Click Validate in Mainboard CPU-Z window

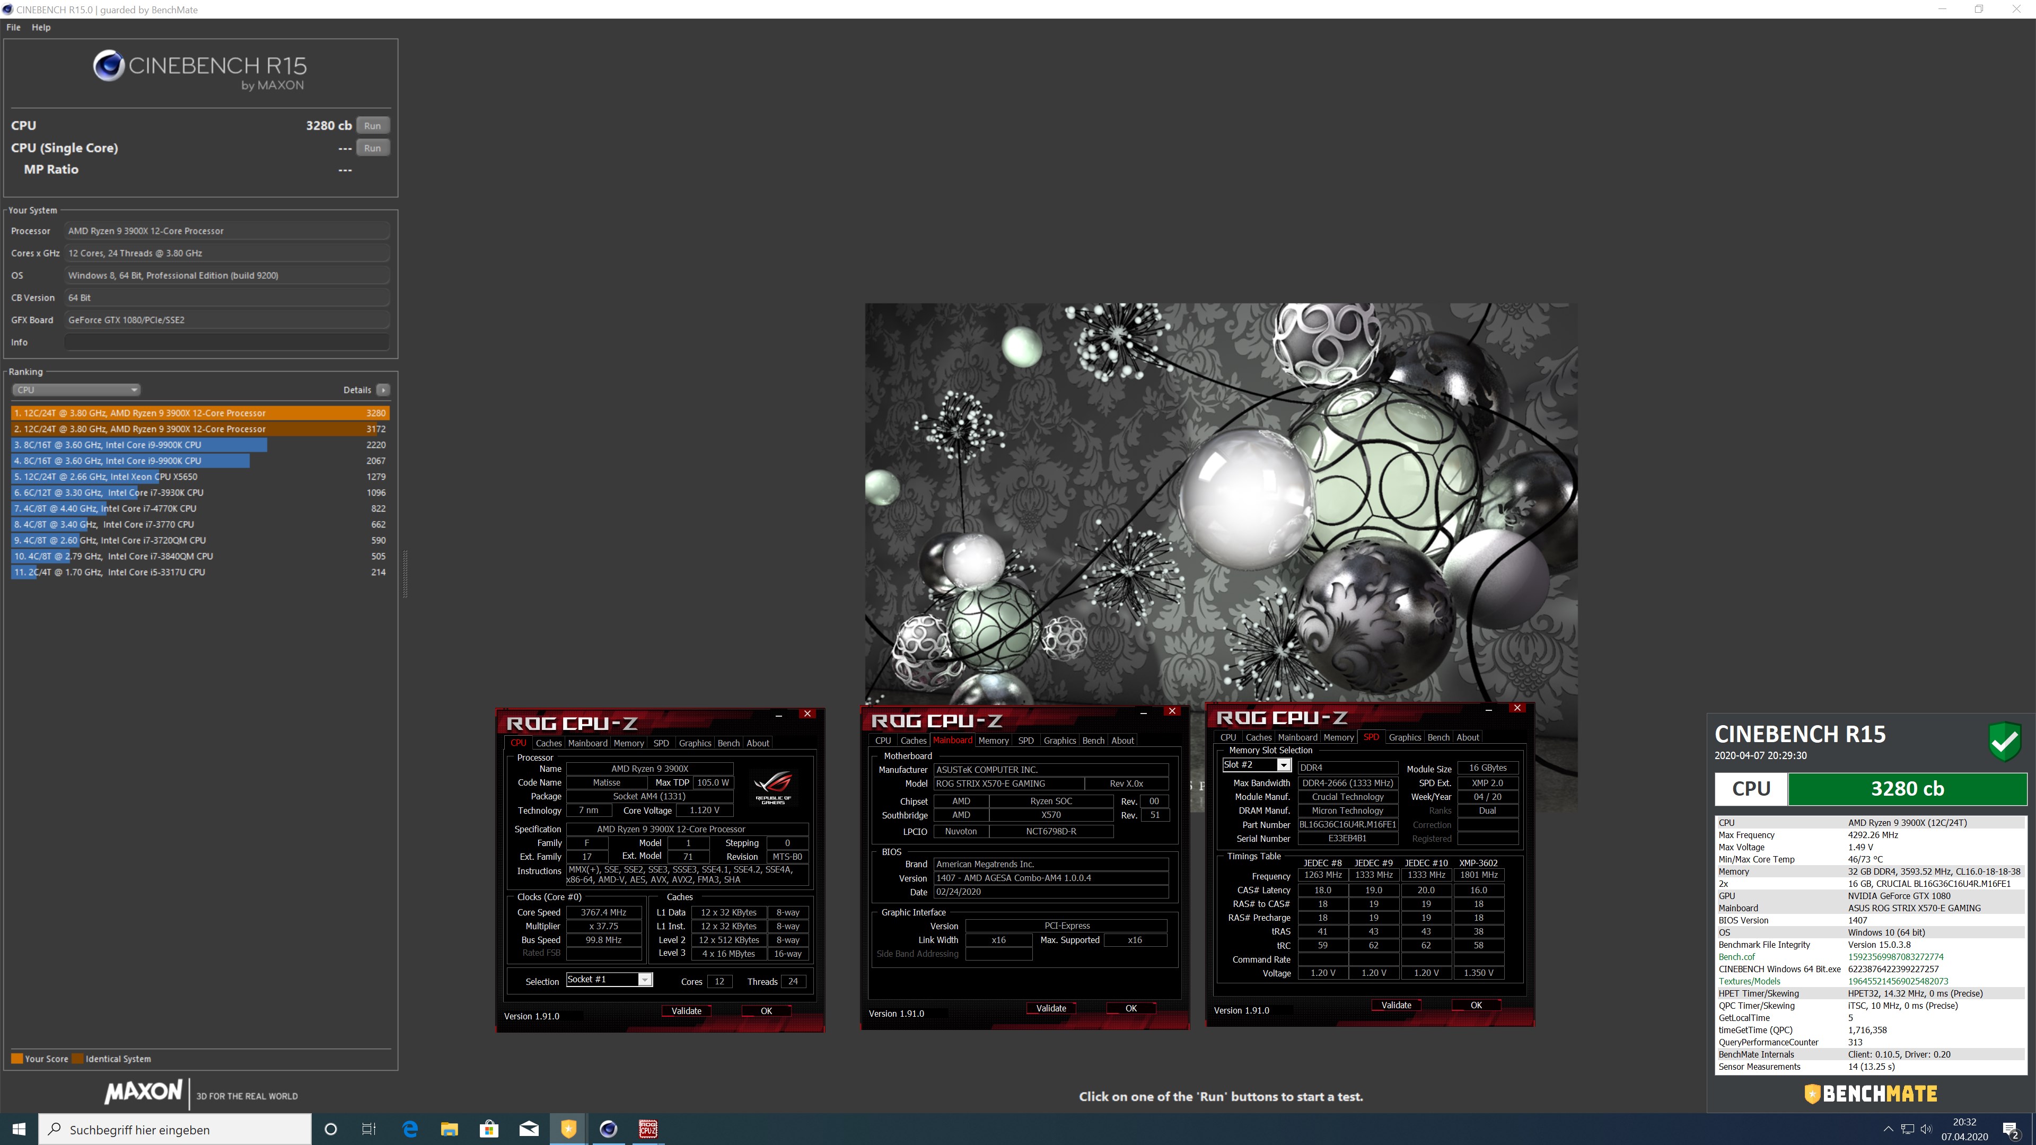pyautogui.click(x=1050, y=1008)
